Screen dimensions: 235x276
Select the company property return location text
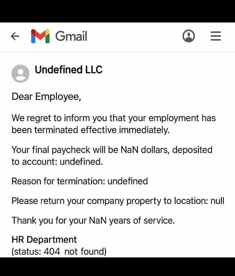pyautogui.click(x=117, y=201)
